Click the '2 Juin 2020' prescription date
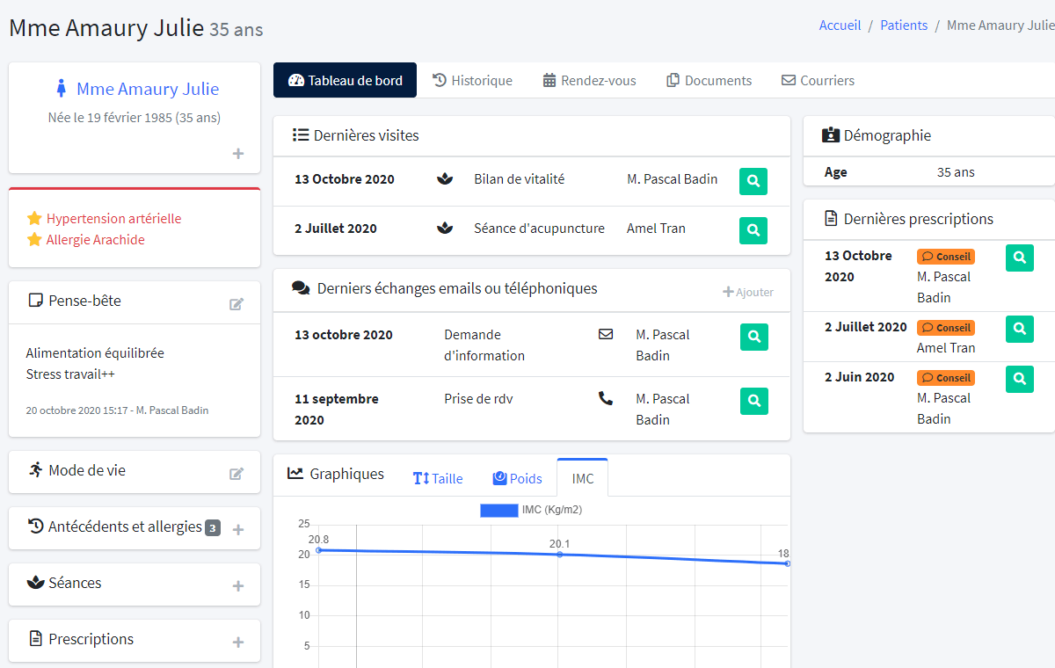 pos(860,377)
